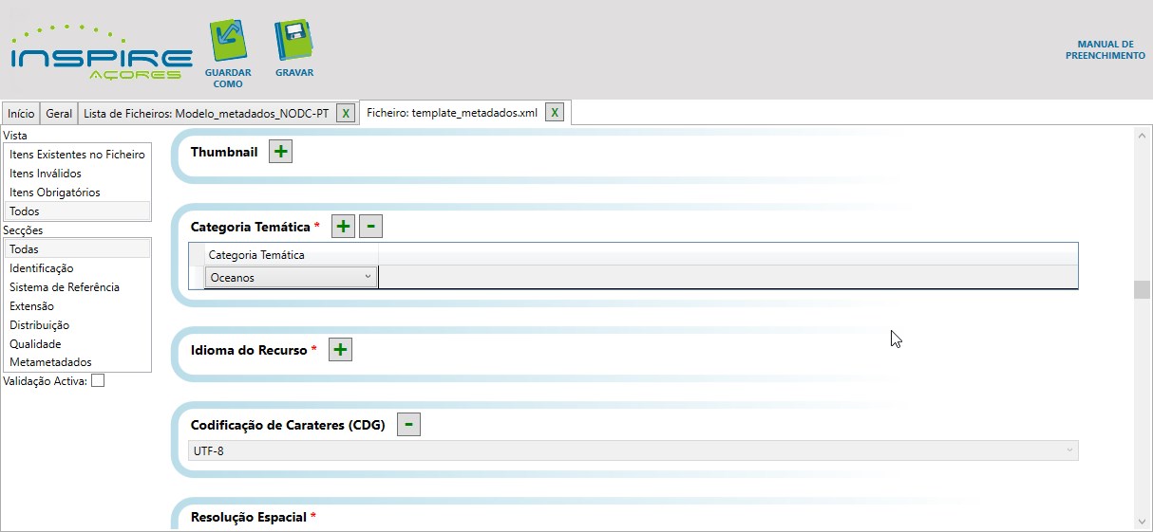Remove Categoria Temática with minus button
This screenshot has height=532, width=1153.
(x=370, y=227)
